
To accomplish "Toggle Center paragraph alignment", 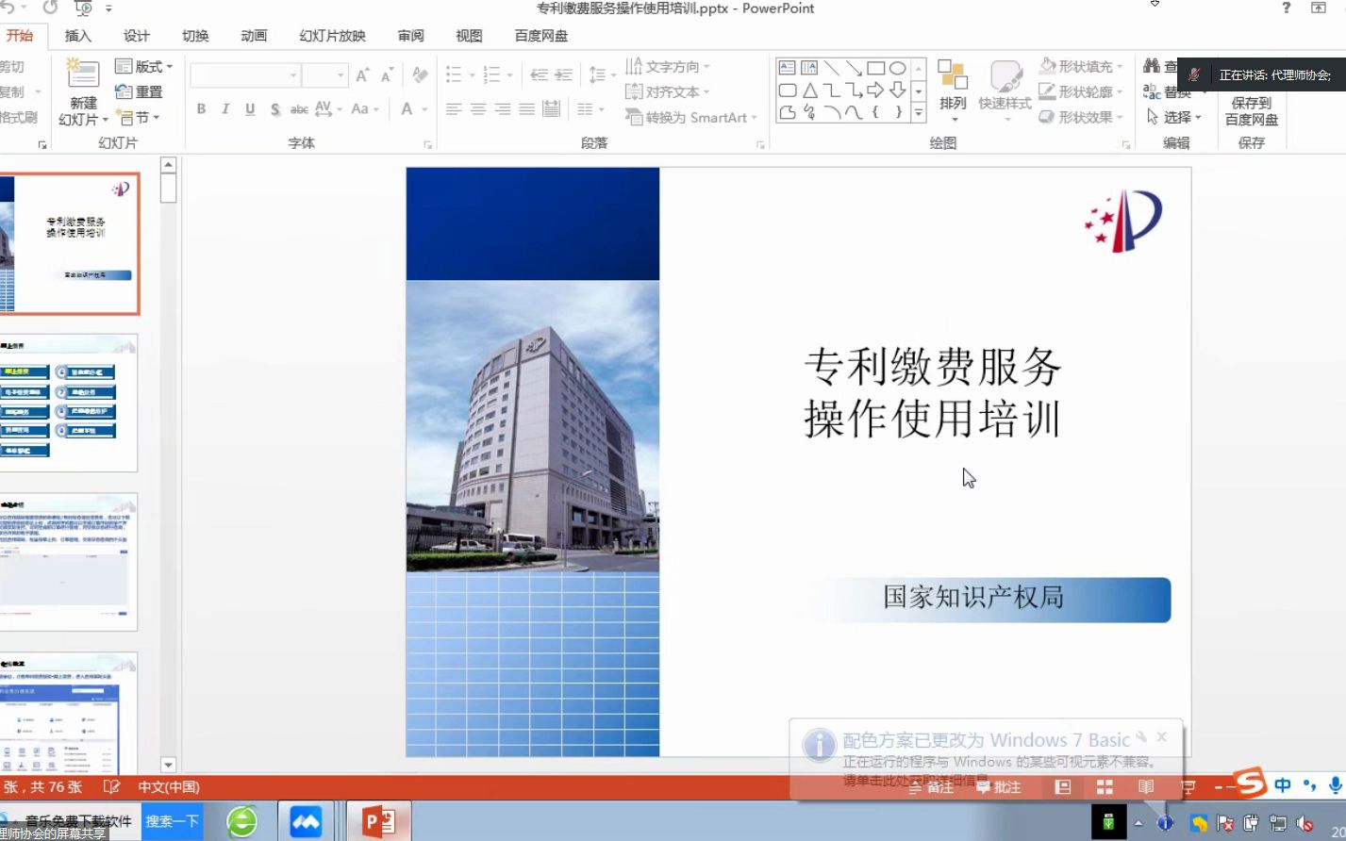I will coord(478,109).
